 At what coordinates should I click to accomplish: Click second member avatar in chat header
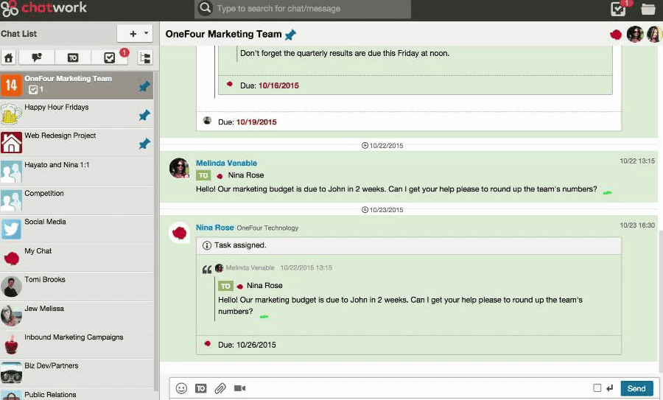tap(635, 34)
